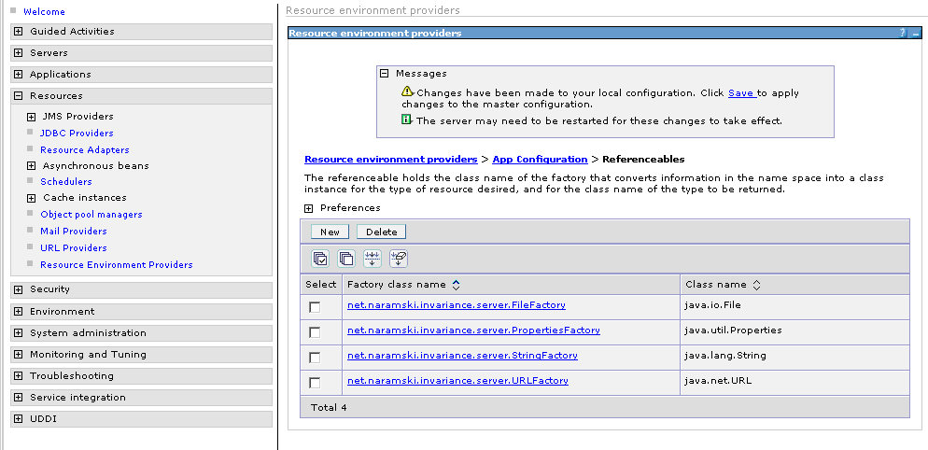Collapse the Messages box
This screenshot has width=928, height=450.
[x=384, y=74]
